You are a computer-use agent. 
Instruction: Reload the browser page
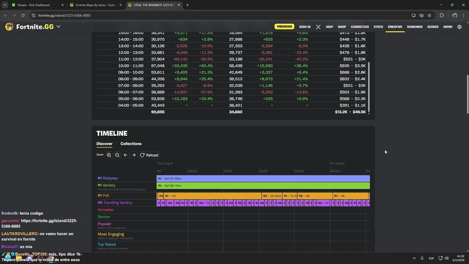point(23,15)
